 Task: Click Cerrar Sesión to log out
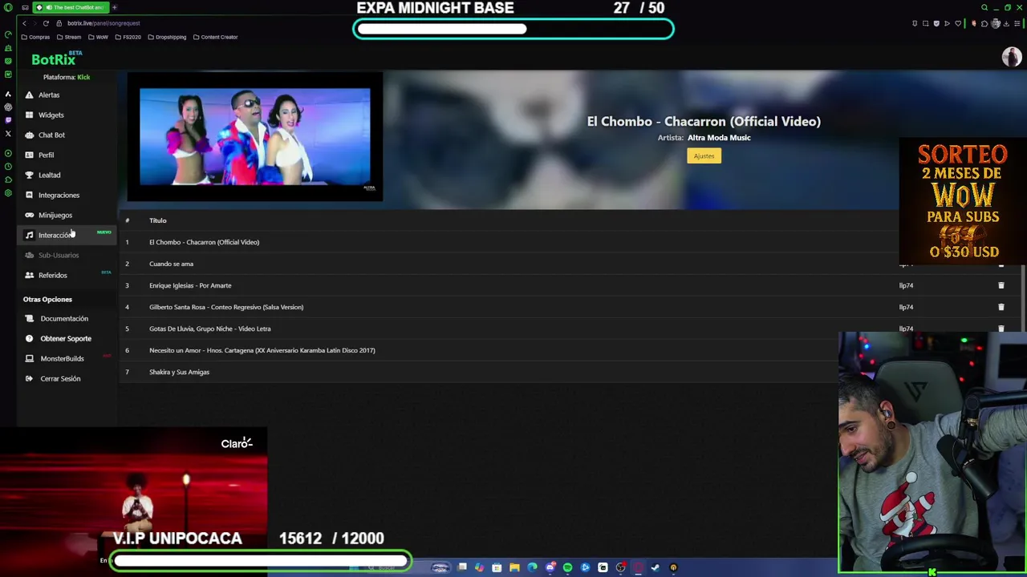tap(60, 378)
